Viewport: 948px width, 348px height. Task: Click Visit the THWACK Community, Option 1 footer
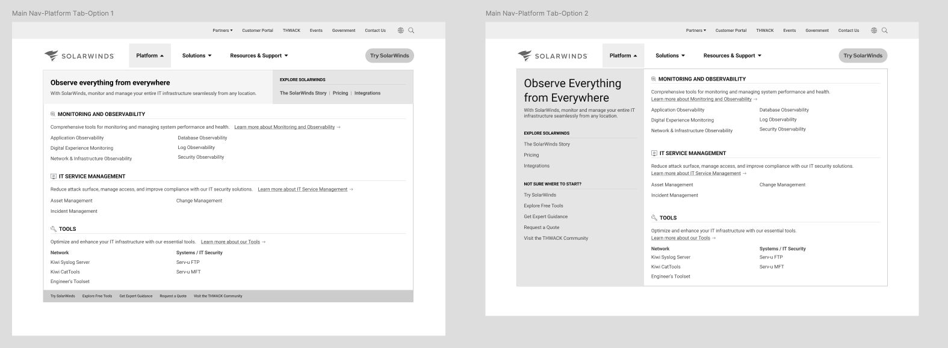(x=218, y=296)
